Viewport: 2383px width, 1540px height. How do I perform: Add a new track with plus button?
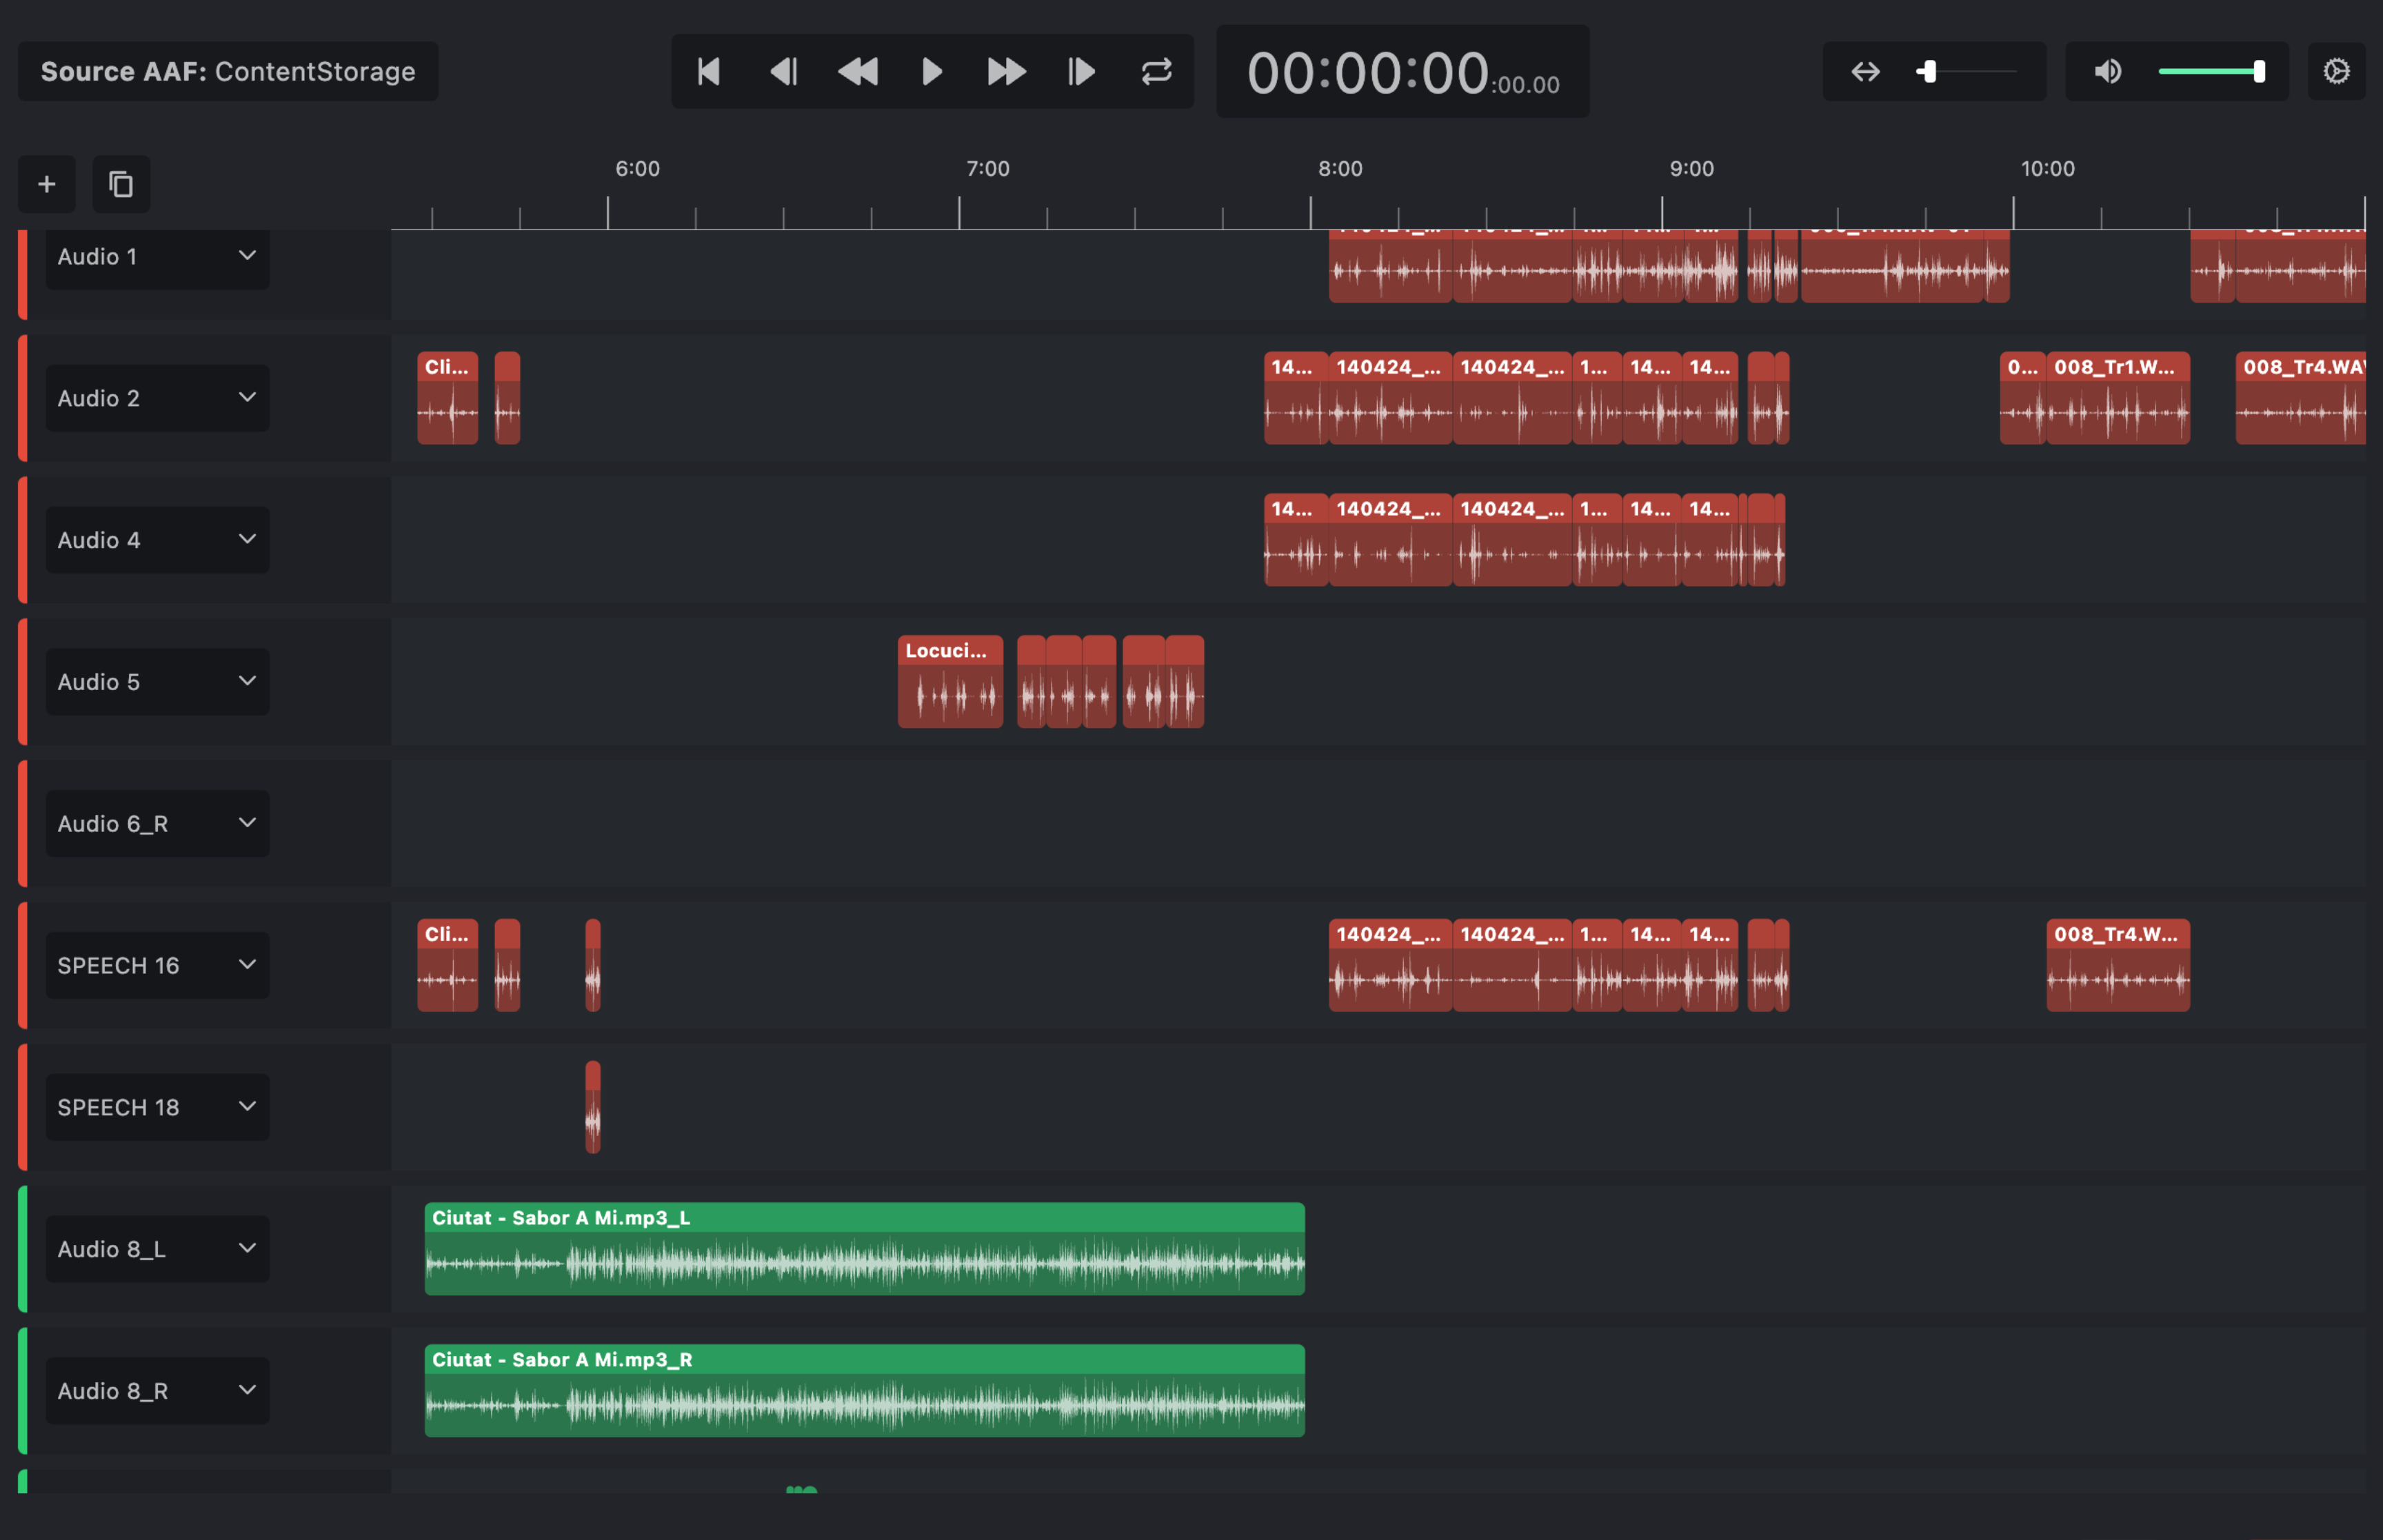coord(46,184)
